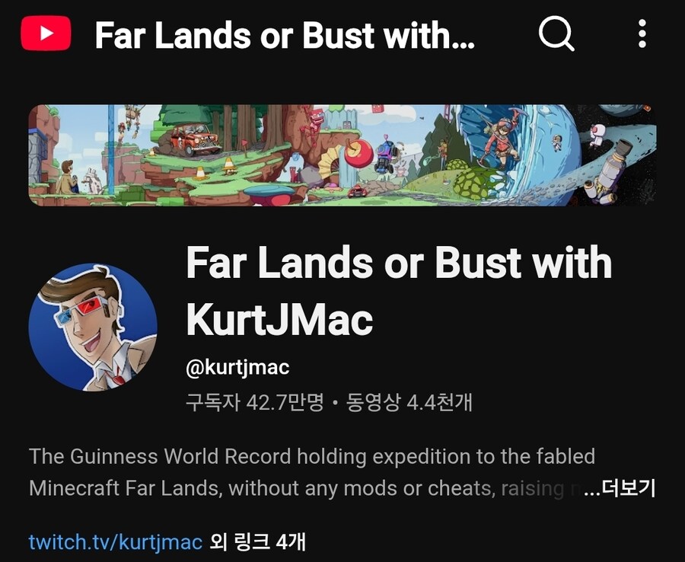Tap the KurtJMac channel avatar picture
The image size is (685, 562).
click(93, 327)
